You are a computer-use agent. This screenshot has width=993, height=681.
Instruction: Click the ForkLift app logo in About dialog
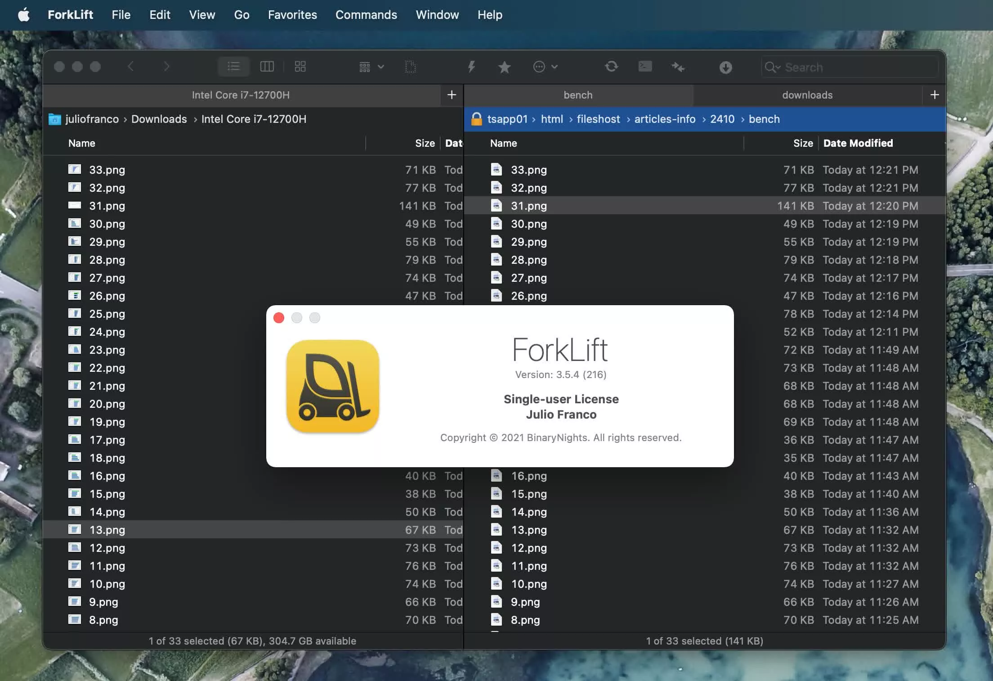pos(333,386)
